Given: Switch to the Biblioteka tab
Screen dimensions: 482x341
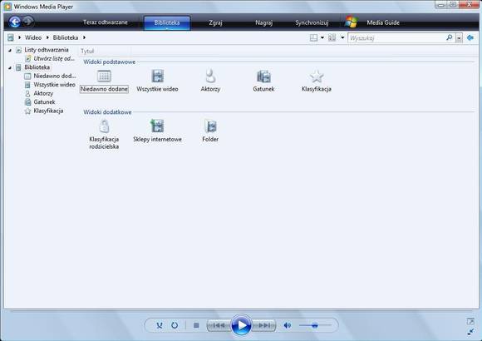Looking at the screenshot, I should point(167,22).
